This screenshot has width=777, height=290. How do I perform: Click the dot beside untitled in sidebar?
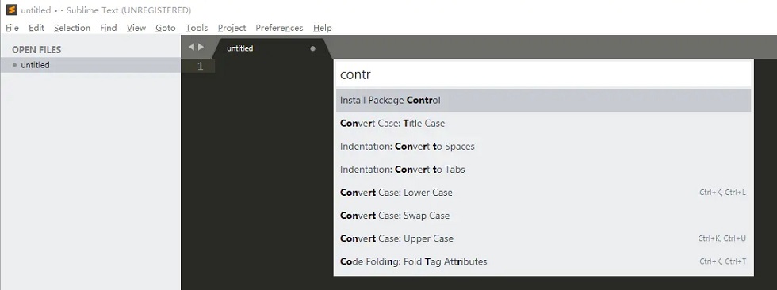pos(14,65)
